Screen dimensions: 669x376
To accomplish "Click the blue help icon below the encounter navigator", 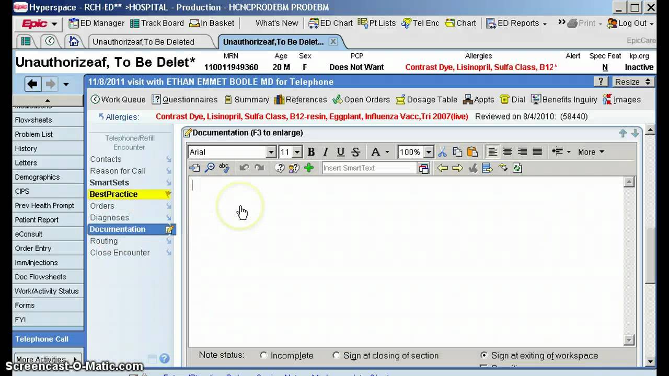I will (165, 358).
